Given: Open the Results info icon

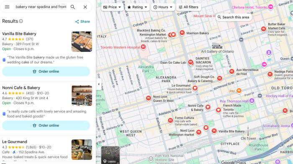Looking at the screenshot, I should pos(21,21).
